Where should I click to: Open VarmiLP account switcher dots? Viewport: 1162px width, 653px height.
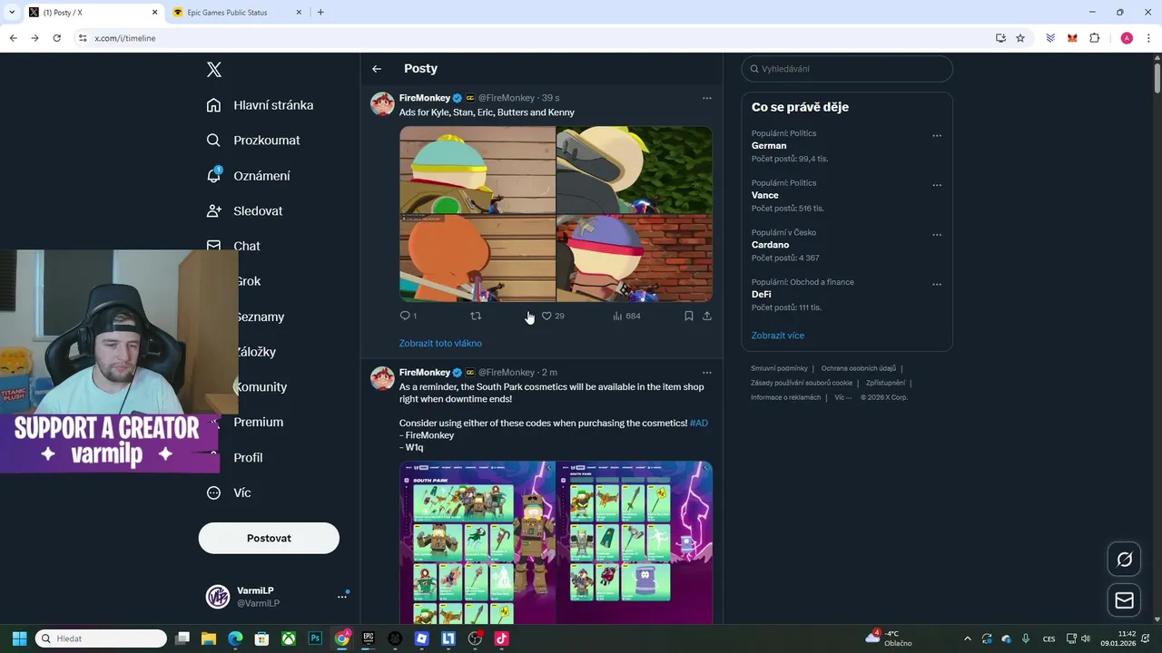[x=342, y=597]
